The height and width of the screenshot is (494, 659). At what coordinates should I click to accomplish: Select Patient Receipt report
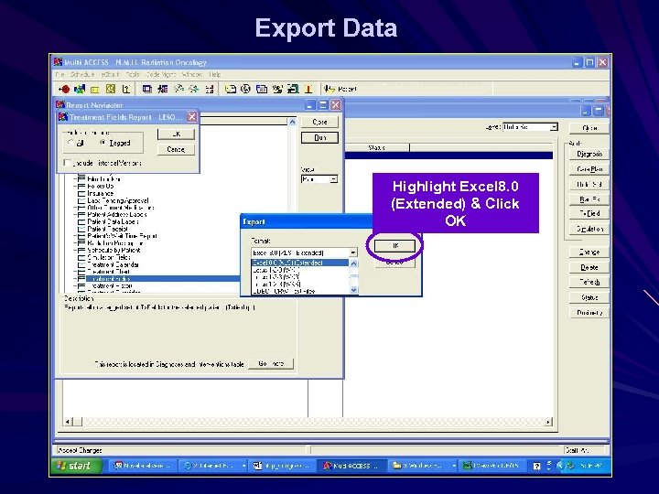pos(108,229)
